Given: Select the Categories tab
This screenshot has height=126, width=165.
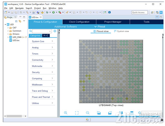Looking at the screenshot, I should [x=35, y=36].
